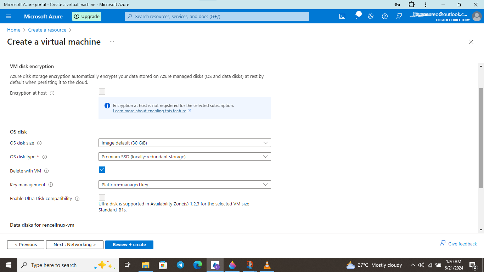This screenshot has width=484, height=272.
Task: Open Cloud Shell from the top bar
Action: [342, 16]
